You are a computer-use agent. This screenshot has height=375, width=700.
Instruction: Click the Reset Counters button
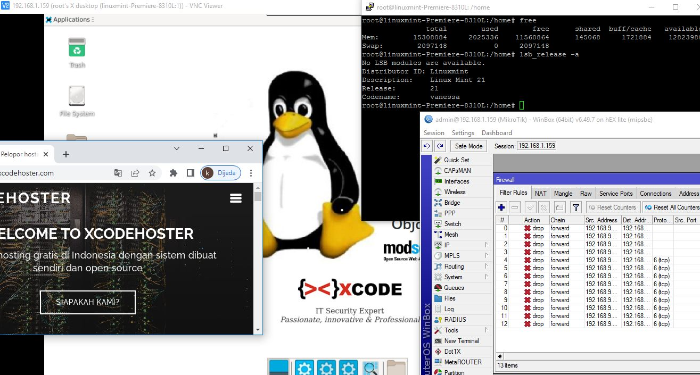612,207
